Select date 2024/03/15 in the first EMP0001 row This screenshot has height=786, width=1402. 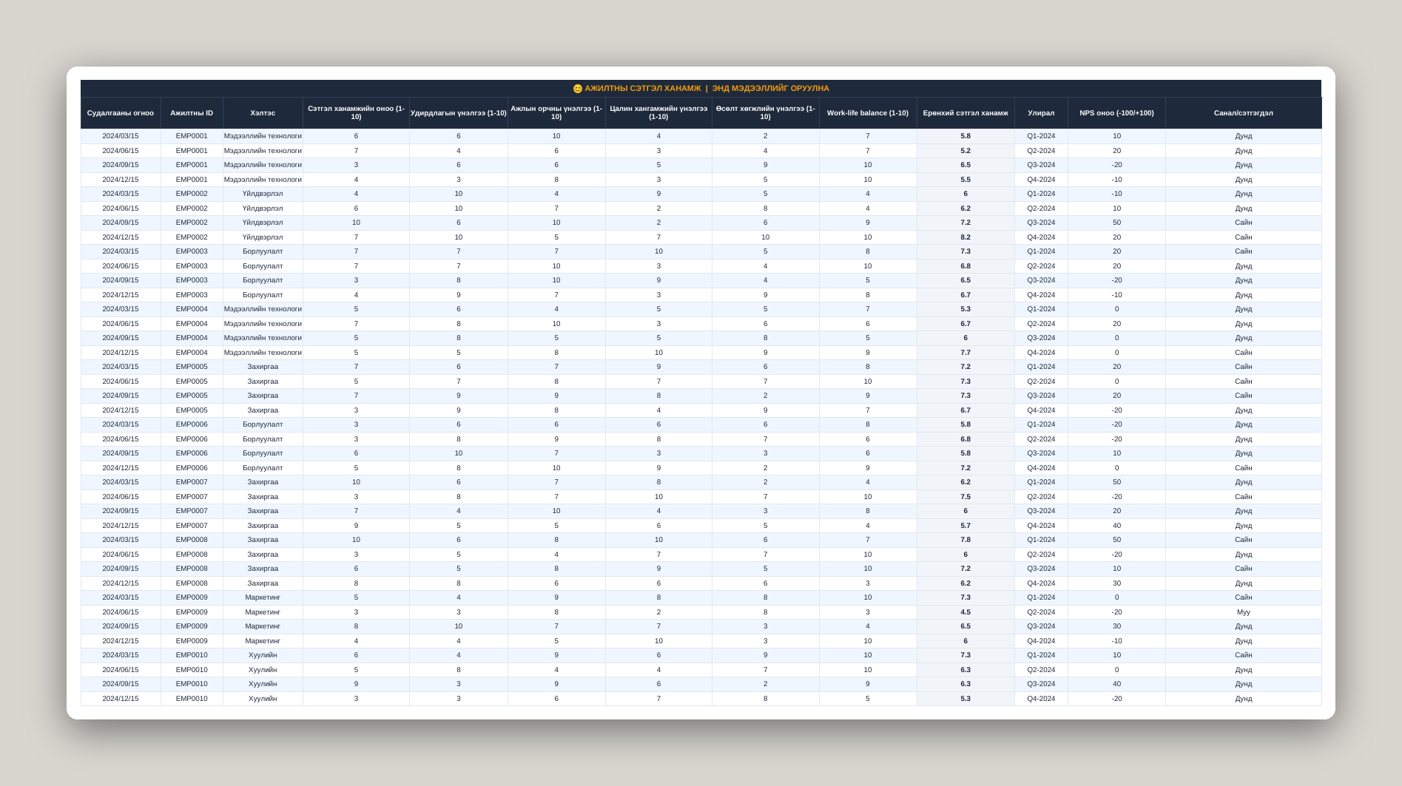[121, 136]
